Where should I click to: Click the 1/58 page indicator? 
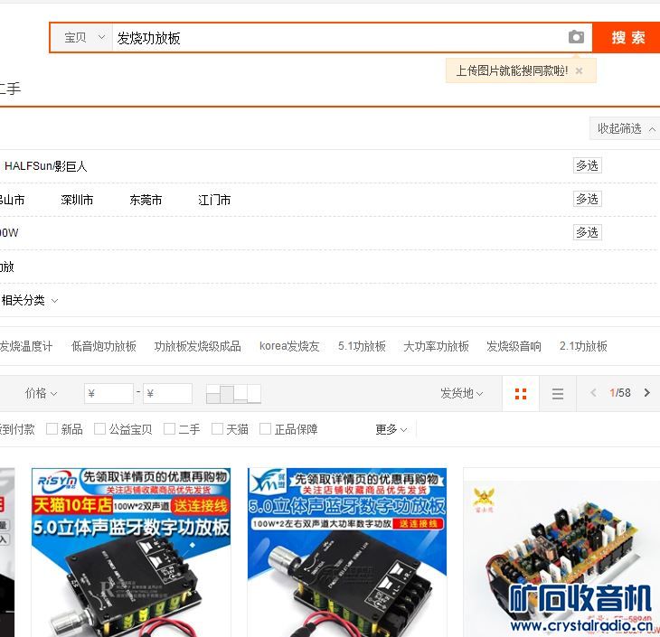pyautogui.click(x=620, y=393)
